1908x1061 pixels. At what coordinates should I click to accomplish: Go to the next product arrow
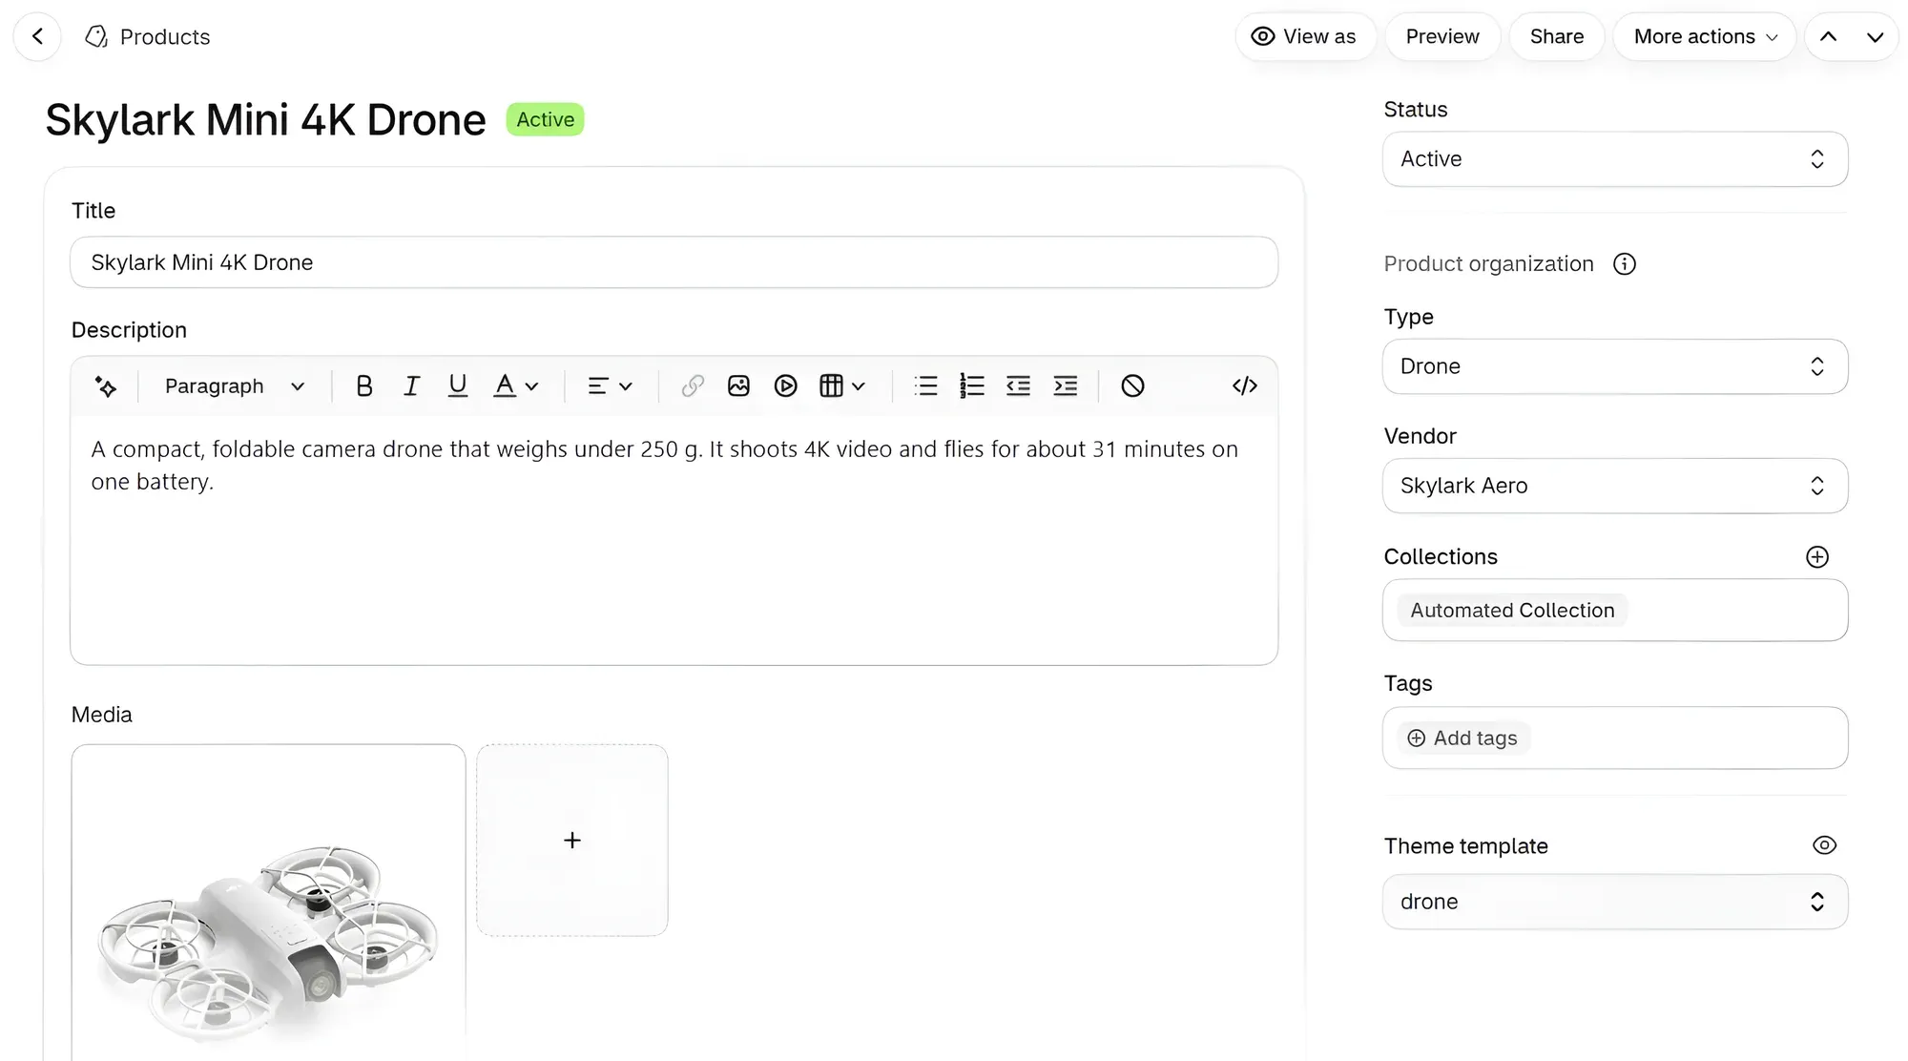(x=1875, y=37)
